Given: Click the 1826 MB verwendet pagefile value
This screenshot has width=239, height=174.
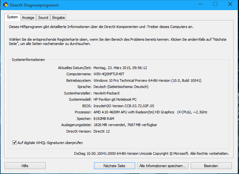Looking at the screenshot, I should (x=125, y=125).
